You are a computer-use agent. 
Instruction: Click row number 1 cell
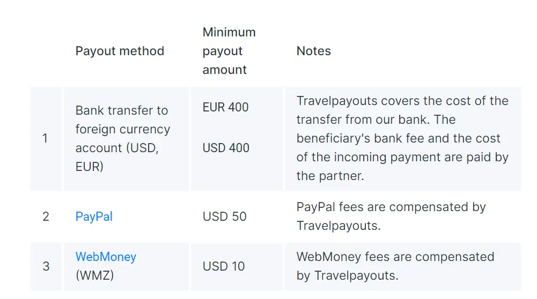(45, 138)
